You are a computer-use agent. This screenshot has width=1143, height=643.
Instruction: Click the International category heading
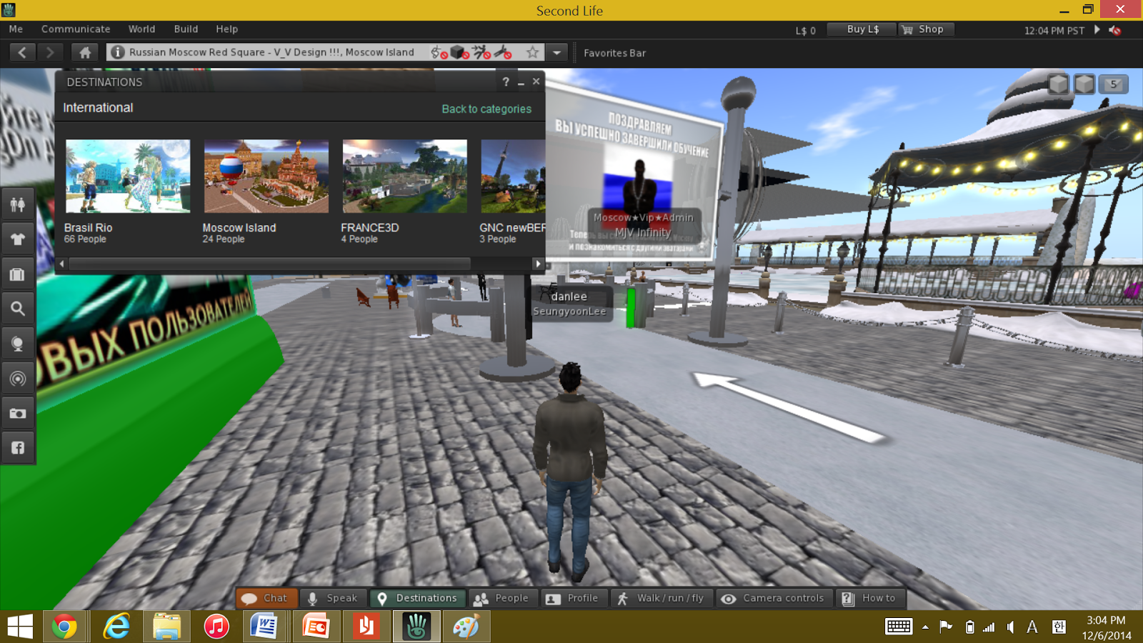(x=98, y=108)
